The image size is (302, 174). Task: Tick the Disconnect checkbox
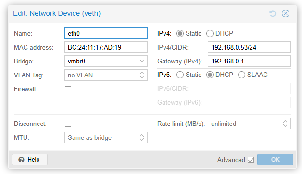pos(68,124)
